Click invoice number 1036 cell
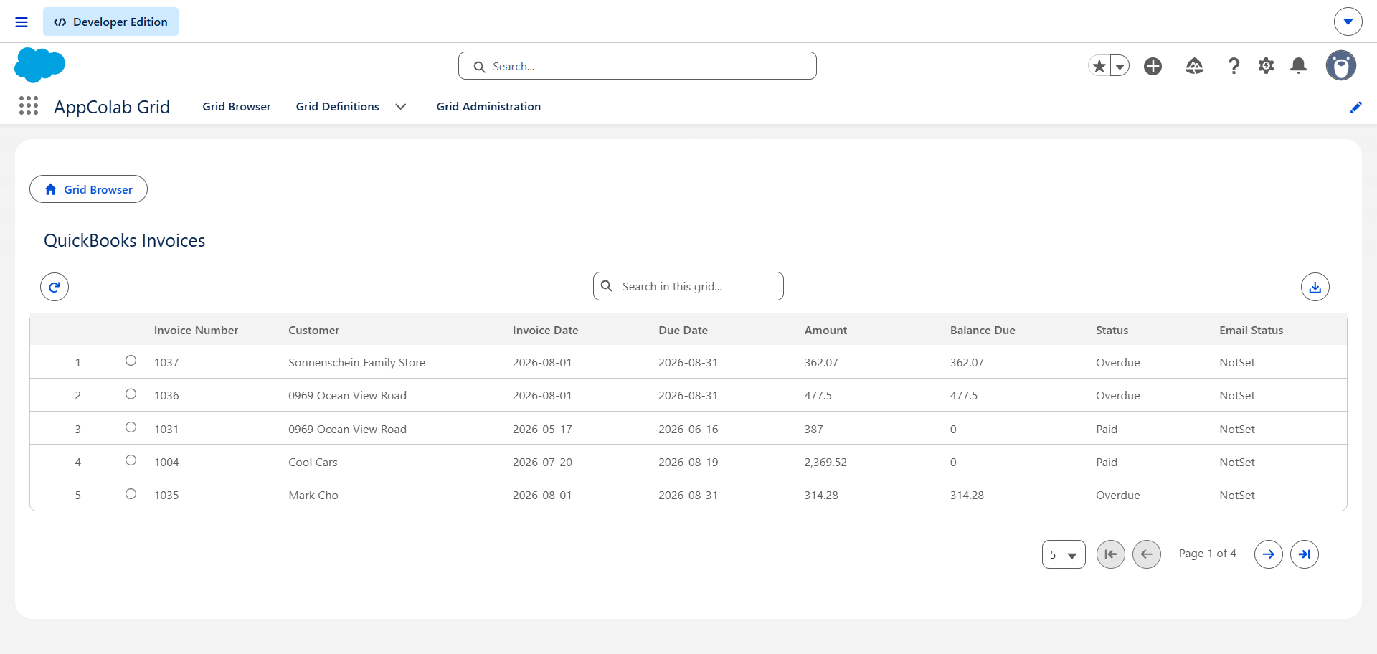The width and height of the screenshot is (1377, 654). pos(166,395)
